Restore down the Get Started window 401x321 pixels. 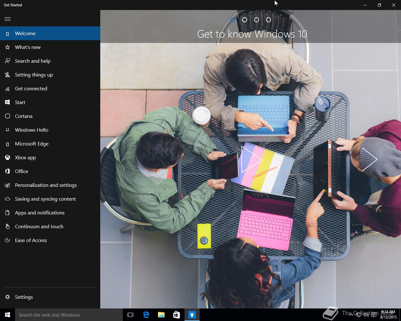[379, 5]
